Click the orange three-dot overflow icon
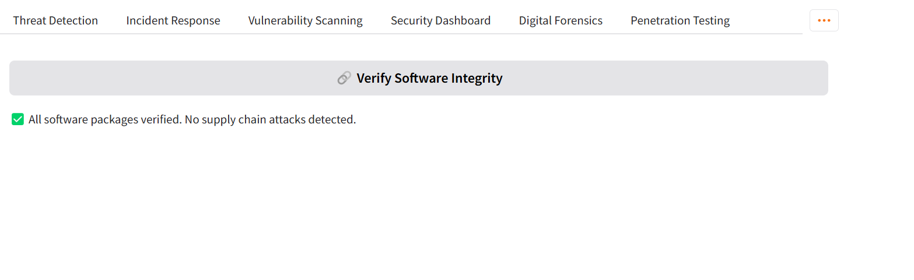The width and height of the screenshot is (914, 280). pyautogui.click(x=824, y=20)
